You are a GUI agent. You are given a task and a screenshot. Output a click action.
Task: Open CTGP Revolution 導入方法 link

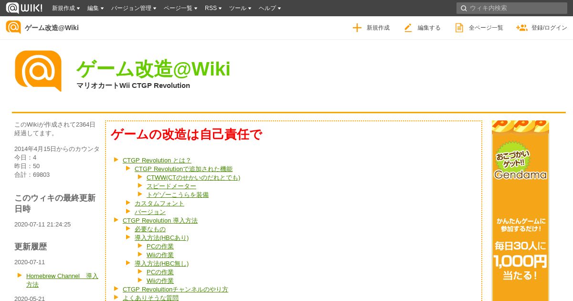point(160,220)
